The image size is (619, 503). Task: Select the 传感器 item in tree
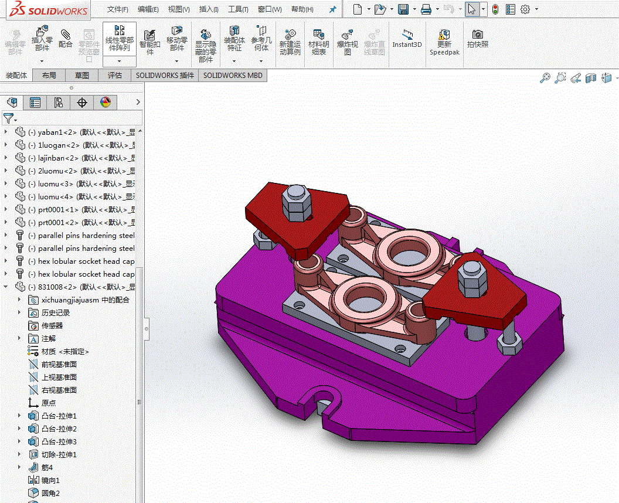click(45, 325)
